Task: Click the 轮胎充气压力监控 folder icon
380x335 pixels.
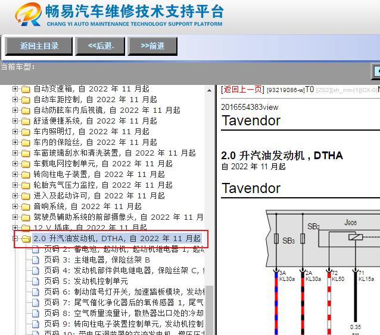Action: click(x=26, y=185)
